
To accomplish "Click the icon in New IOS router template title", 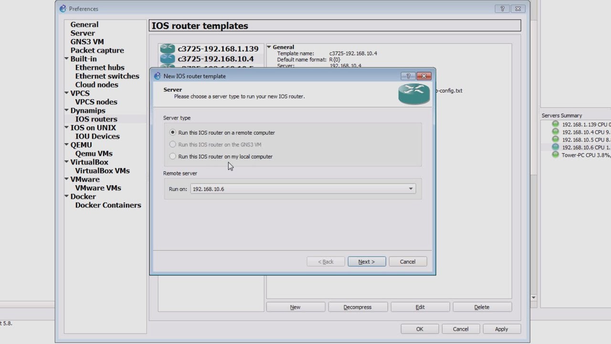I will point(157,76).
